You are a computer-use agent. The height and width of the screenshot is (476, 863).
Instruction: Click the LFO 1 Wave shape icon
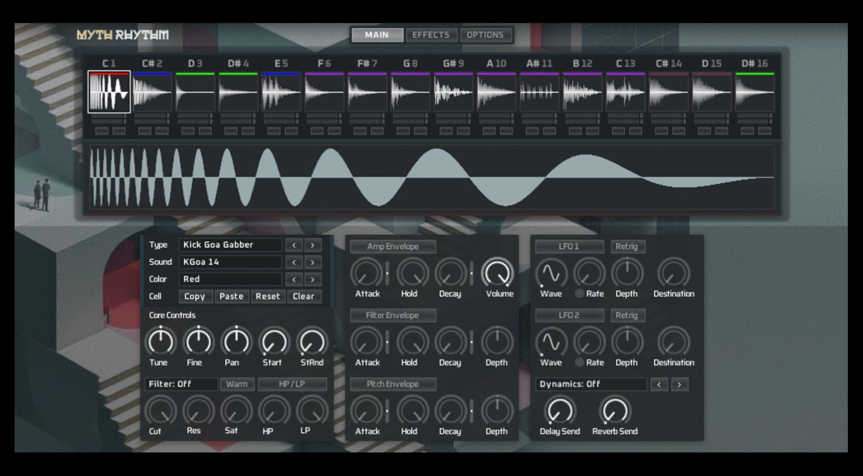coord(551,274)
